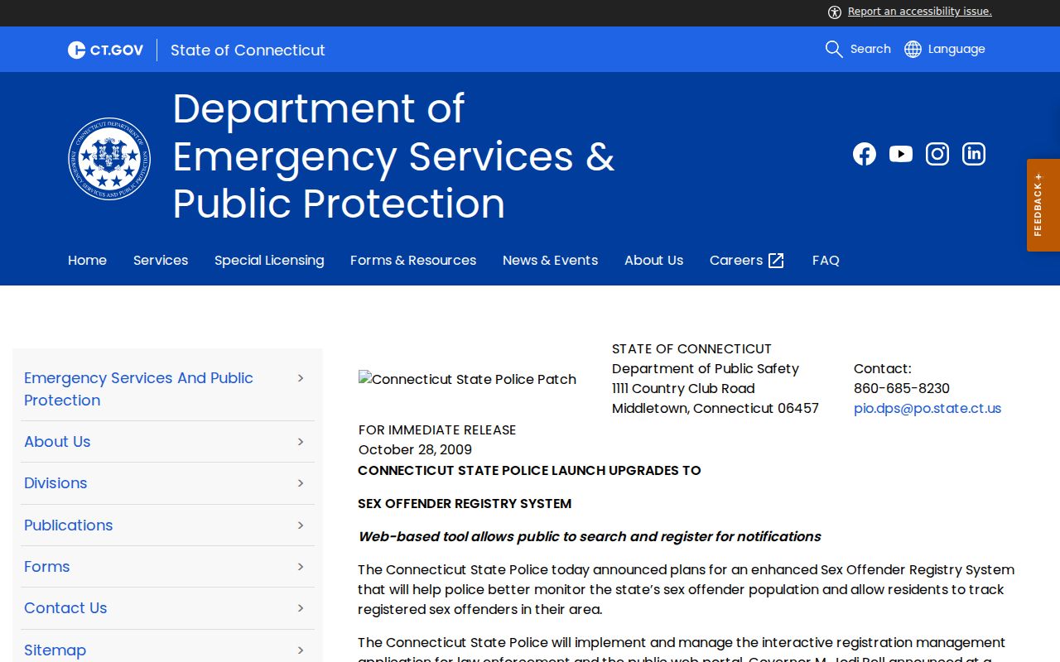This screenshot has width=1060, height=662.
Task: Email pio.dps@po.state.ct.us link
Action: [x=927, y=409]
